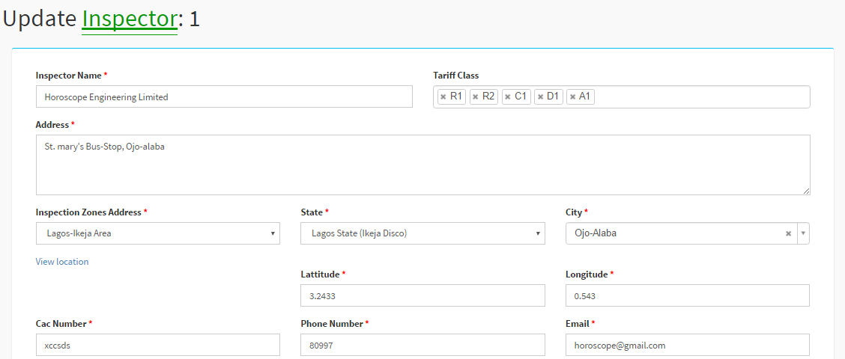Screen dimensions: 845x359
Task: Select the Longitude input field
Action: pyautogui.click(x=687, y=295)
